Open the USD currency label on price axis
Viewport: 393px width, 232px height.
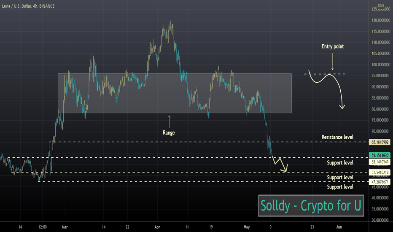[381, 5]
